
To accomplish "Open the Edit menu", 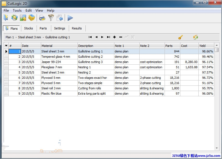I will pos(29,11).
